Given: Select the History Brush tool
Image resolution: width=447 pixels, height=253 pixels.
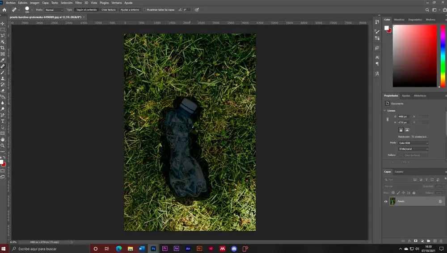Looking at the screenshot, I should pyautogui.click(x=3, y=84).
